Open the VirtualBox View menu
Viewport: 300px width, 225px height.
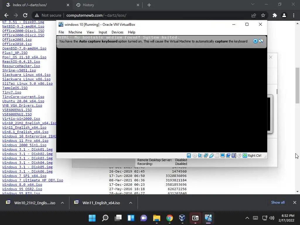90,32
